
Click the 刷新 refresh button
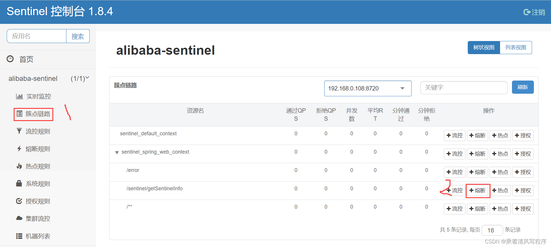point(523,87)
